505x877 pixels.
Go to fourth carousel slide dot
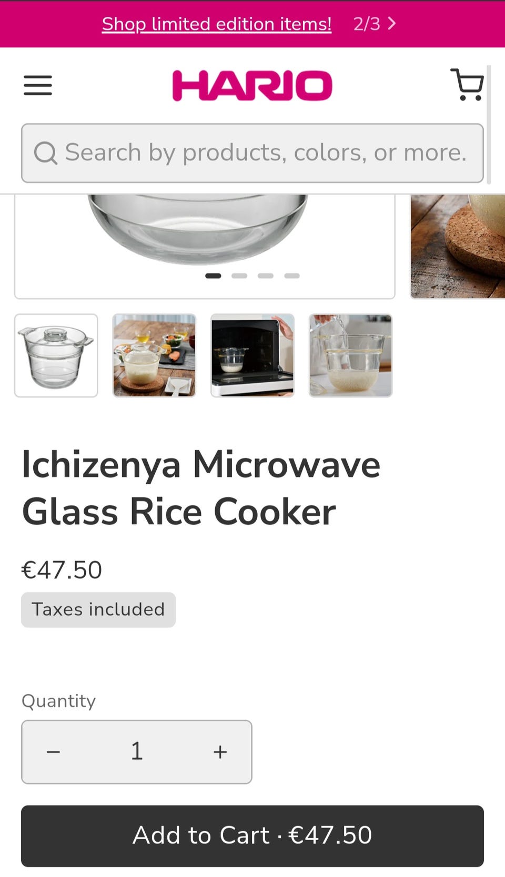coord(292,276)
